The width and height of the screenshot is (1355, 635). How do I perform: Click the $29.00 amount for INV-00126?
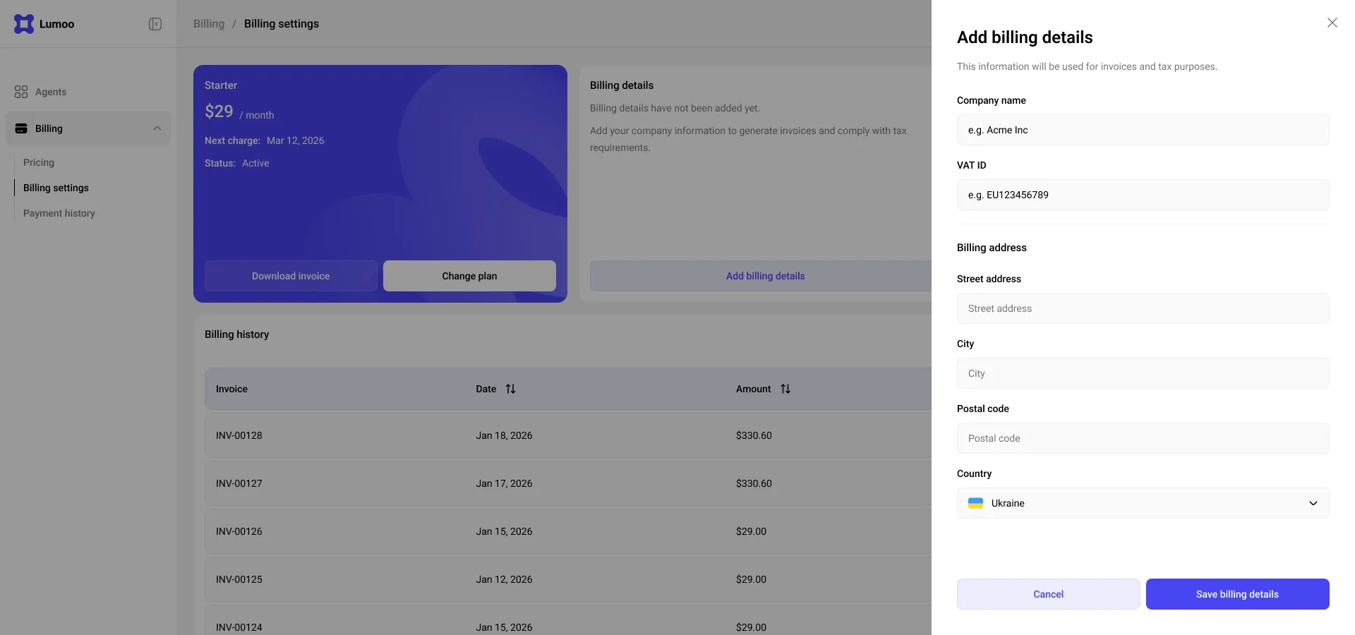pyautogui.click(x=751, y=531)
